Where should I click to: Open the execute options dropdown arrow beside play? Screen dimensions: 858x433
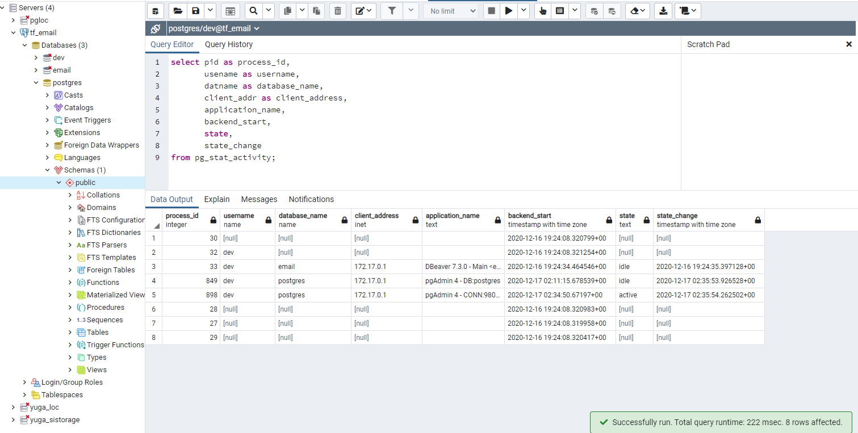[523, 11]
